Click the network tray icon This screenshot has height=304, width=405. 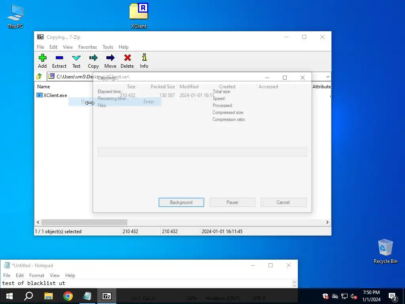coord(344,296)
